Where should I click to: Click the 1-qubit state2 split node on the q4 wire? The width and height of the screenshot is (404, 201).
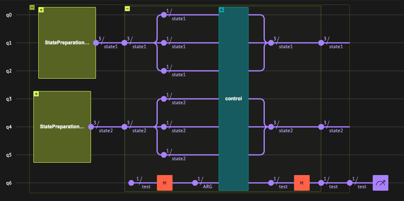[164, 127]
